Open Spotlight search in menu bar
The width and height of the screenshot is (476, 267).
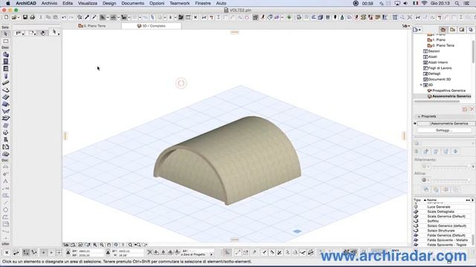(457, 3)
